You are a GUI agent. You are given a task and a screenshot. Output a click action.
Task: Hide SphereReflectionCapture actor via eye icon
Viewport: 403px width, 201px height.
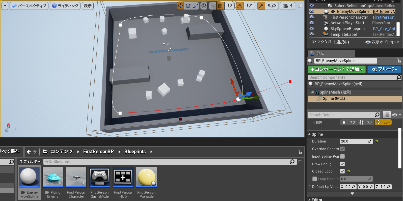[x=312, y=5]
